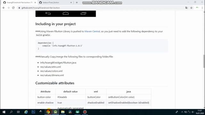Bookmark this page with the star icon
Screen dimensions: 205x115
(x=192, y=8)
